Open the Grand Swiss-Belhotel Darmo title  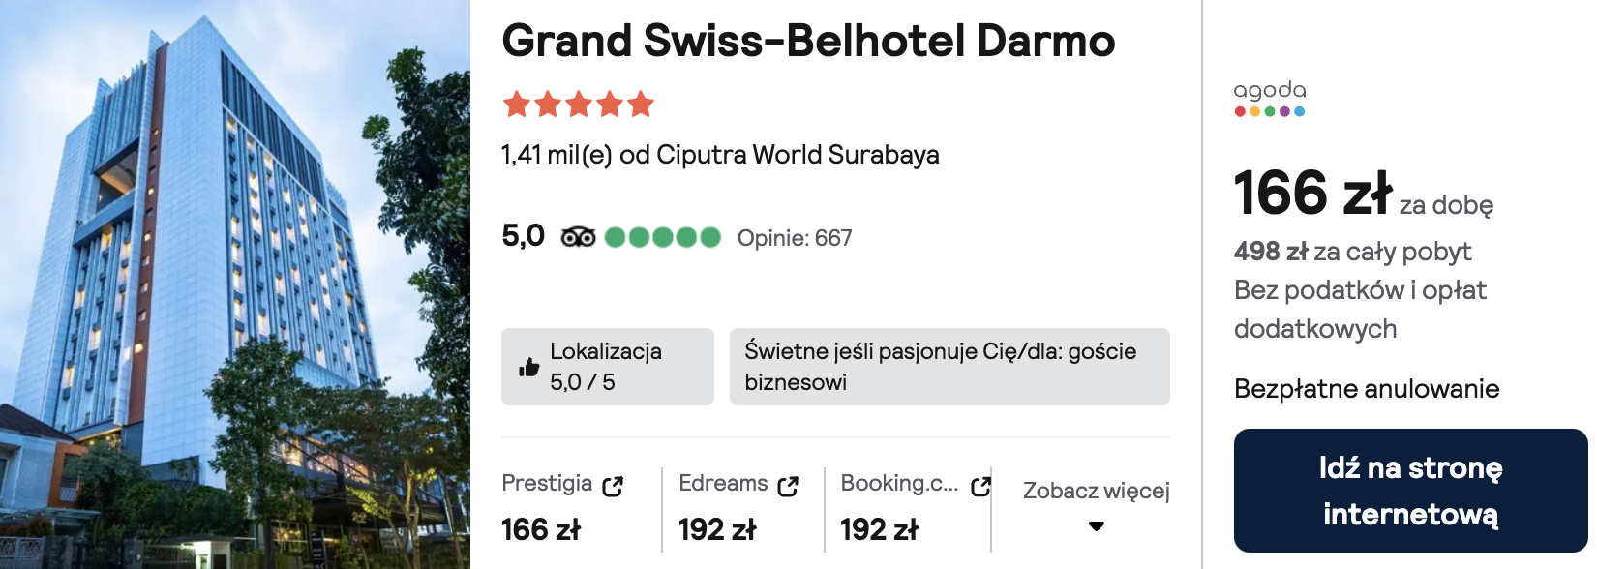coord(808,41)
